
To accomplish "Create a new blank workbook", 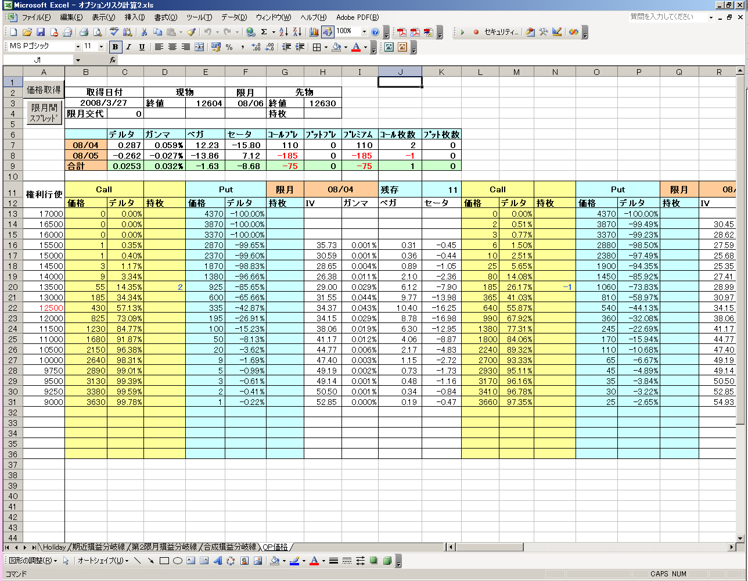I will (x=13, y=32).
